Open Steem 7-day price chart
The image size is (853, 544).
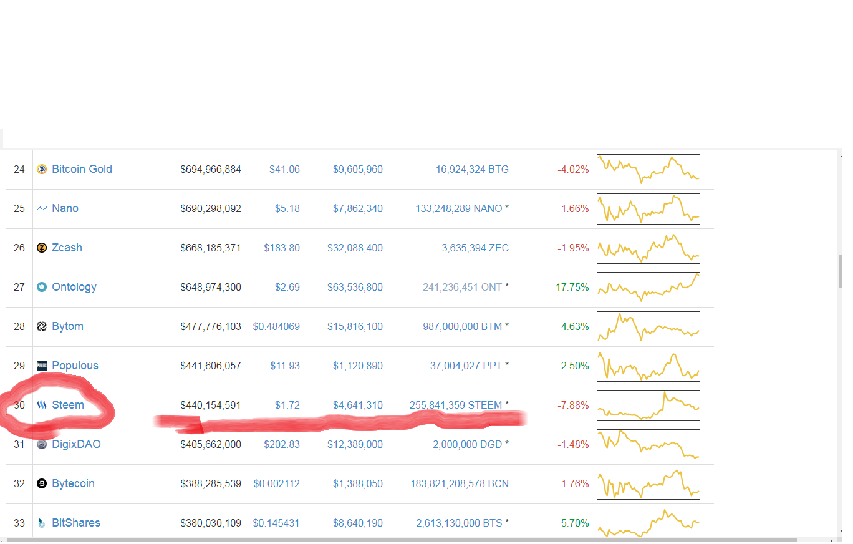pyautogui.click(x=648, y=406)
